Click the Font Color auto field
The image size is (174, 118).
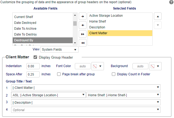click(x=83, y=66)
